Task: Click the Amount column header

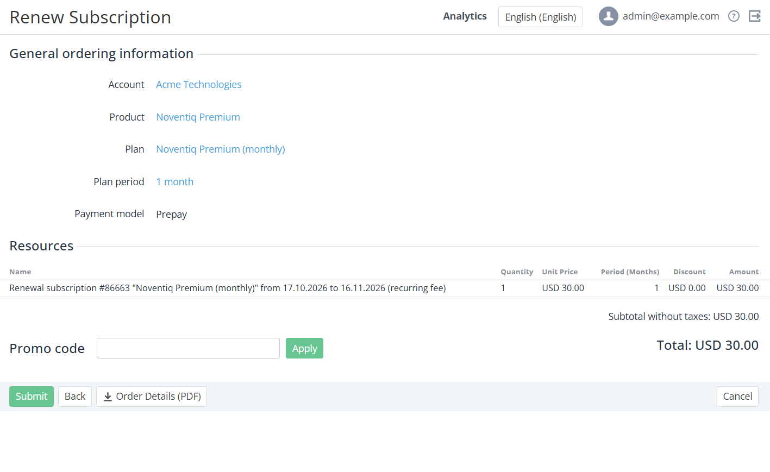Action: (744, 272)
